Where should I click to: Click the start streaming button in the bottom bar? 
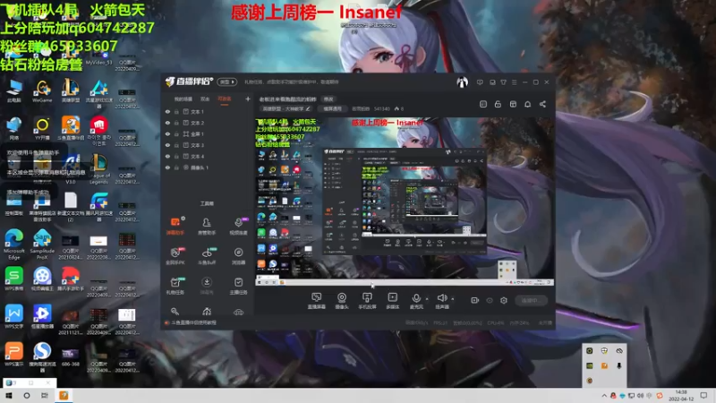(531, 300)
